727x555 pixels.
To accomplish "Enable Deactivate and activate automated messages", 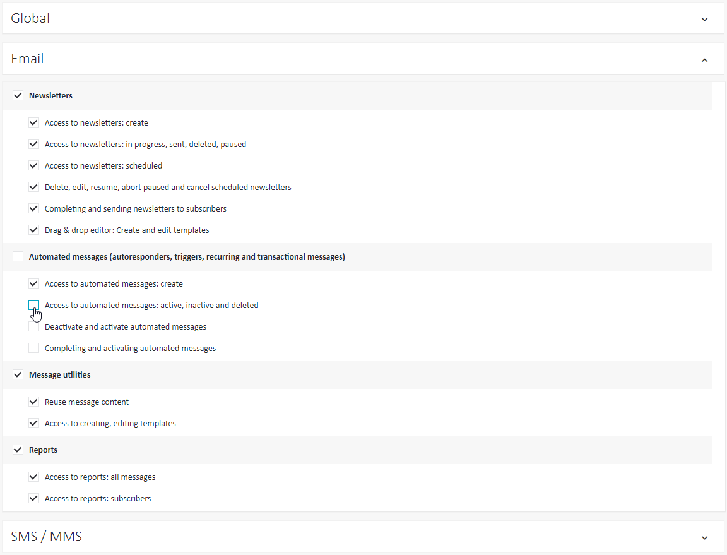I will pyautogui.click(x=34, y=326).
